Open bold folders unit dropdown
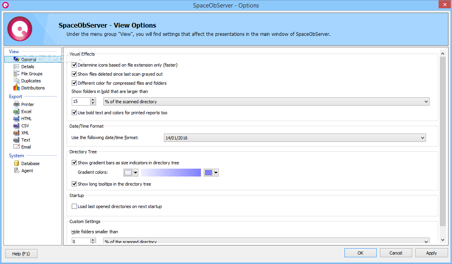 [x=426, y=101]
